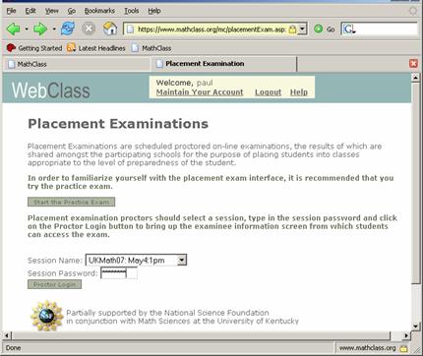The width and height of the screenshot is (423, 356).
Task: Click Start the Practice Exam button
Action: click(71, 202)
